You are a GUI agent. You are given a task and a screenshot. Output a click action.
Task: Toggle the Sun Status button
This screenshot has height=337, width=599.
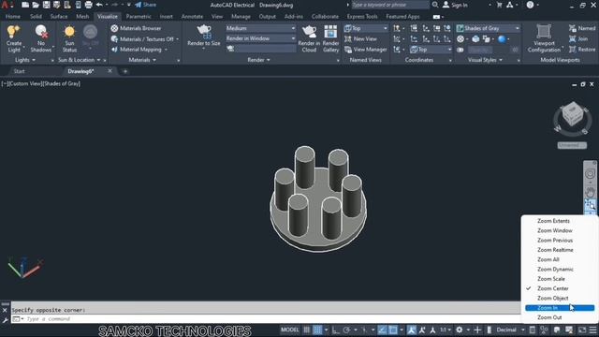69,38
